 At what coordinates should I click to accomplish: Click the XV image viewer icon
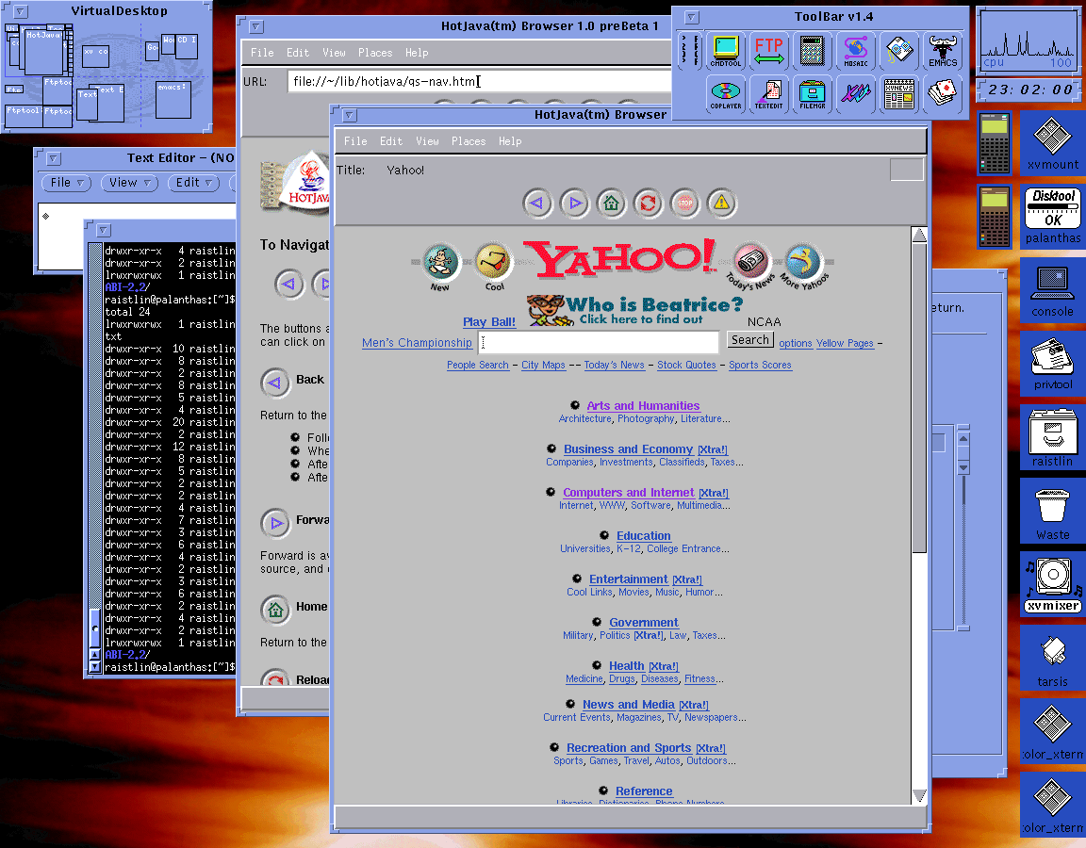(x=855, y=94)
